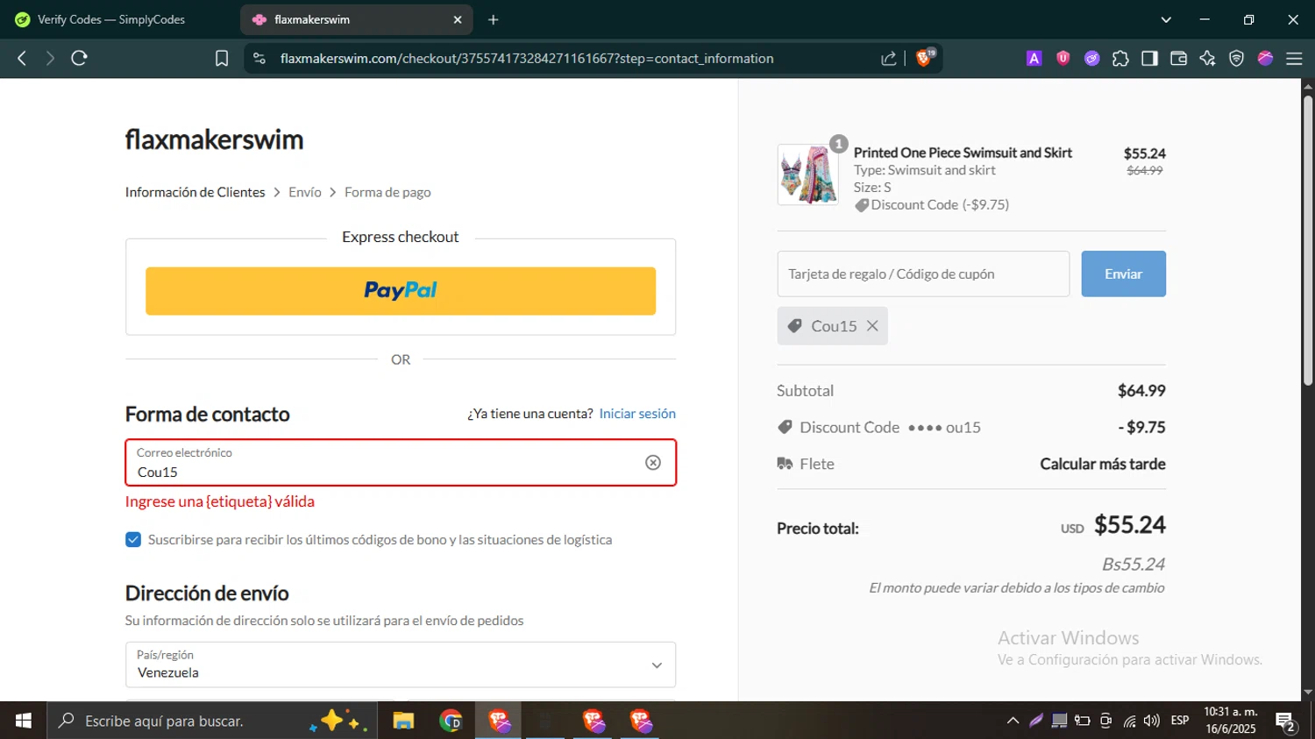Click the page vertical scrollbar
The height and width of the screenshot is (739, 1315).
click(1308, 241)
